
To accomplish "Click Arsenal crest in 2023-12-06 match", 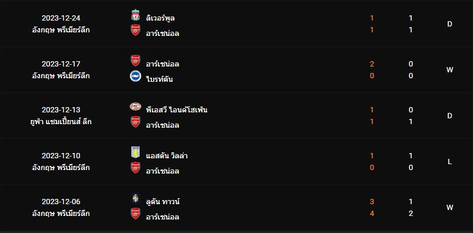I will tap(135, 214).
